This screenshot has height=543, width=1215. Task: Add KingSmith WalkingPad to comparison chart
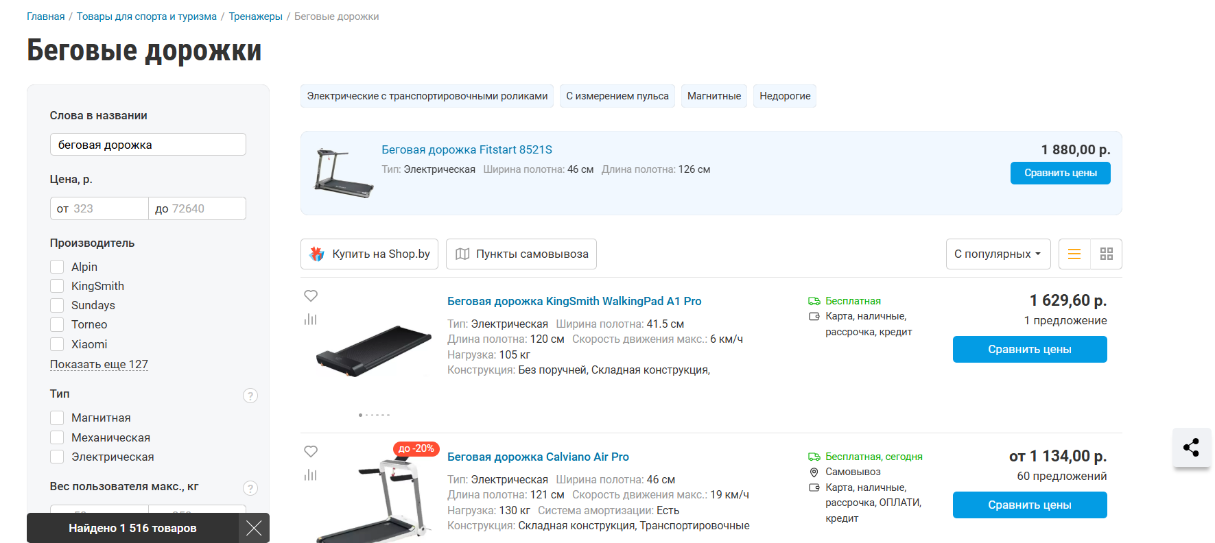pos(311,319)
